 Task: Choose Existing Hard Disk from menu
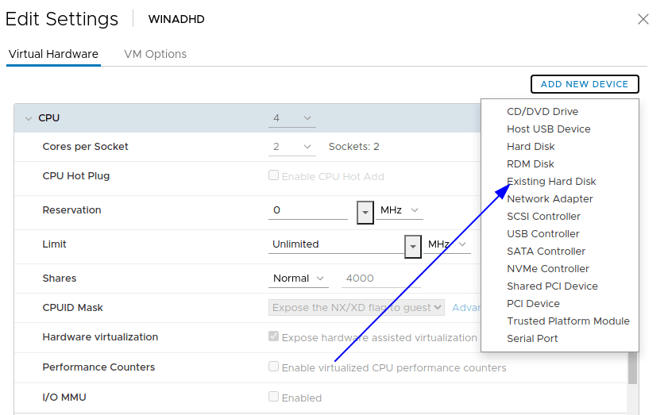point(551,182)
